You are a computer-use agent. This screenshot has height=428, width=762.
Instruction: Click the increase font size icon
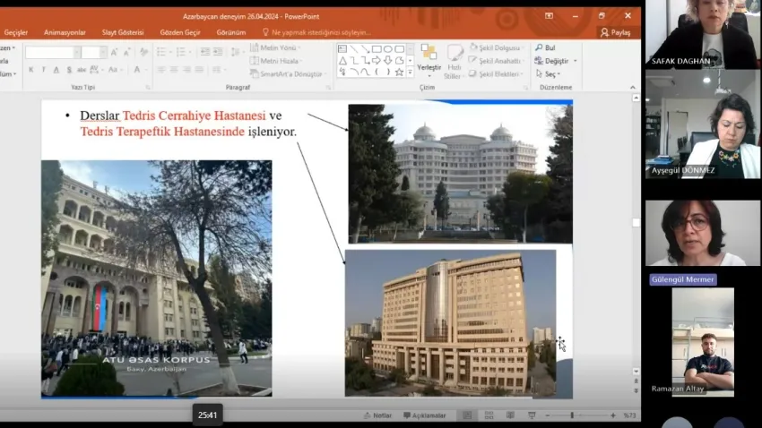[x=113, y=53]
